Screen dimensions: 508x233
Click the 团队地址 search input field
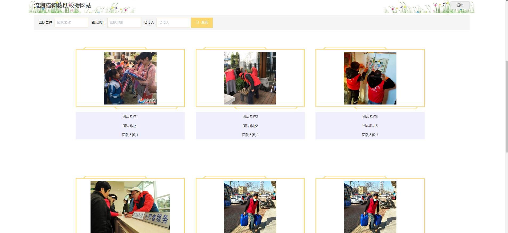tap(124, 23)
